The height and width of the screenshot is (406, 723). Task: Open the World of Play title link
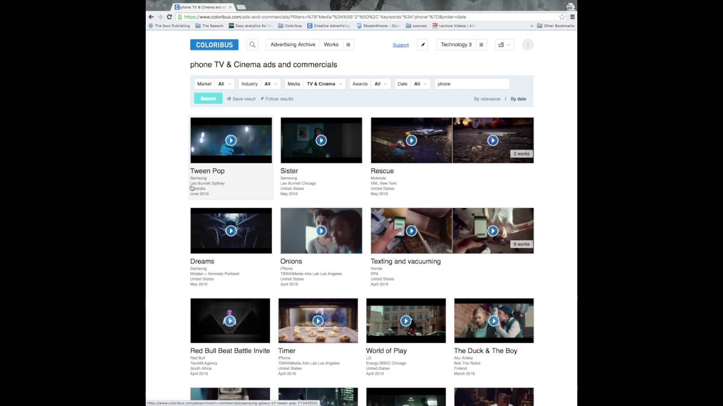click(386, 351)
